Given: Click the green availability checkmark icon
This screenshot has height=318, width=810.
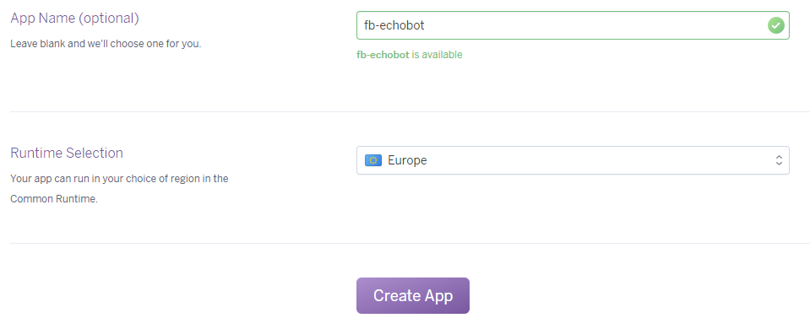Looking at the screenshot, I should pyautogui.click(x=776, y=25).
